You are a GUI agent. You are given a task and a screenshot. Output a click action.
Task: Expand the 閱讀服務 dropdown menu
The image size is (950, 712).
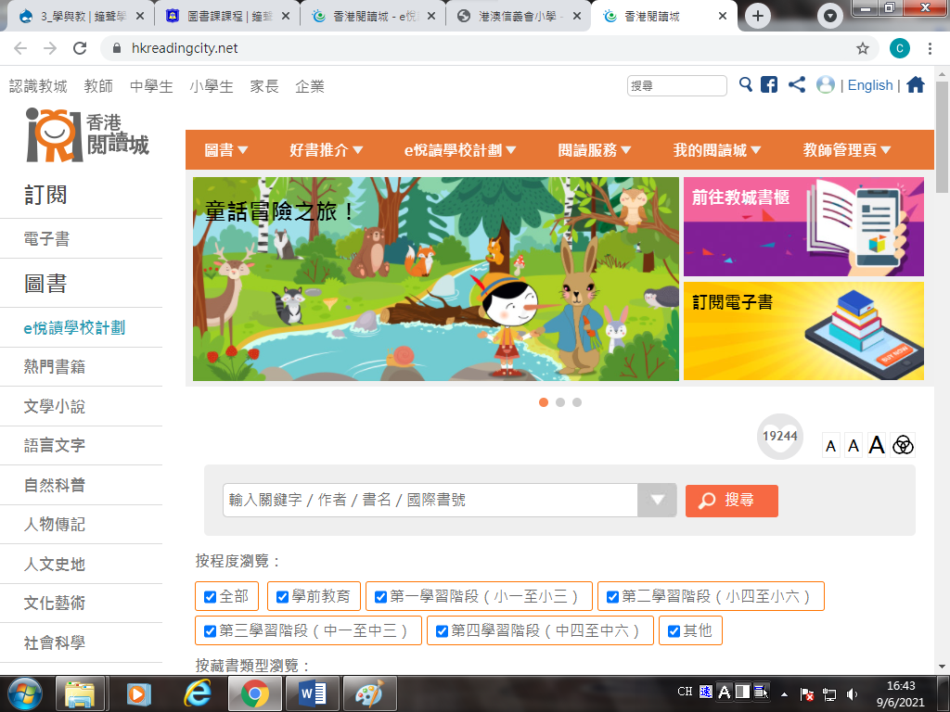point(595,150)
